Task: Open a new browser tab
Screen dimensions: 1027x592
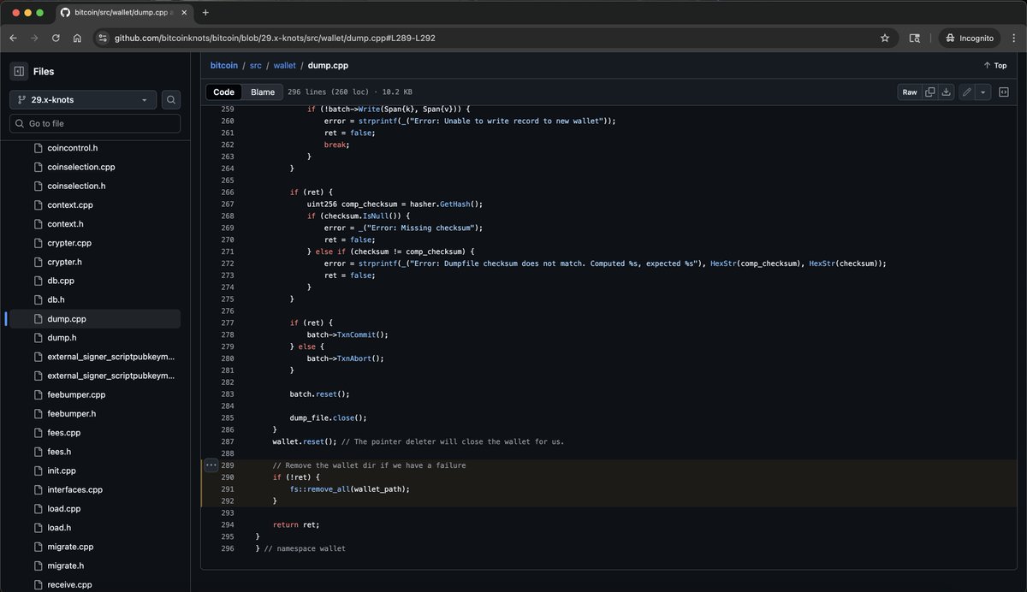Action: coord(205,13)
